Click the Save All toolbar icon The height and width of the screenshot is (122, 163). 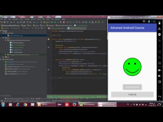pyautogui.click(x=4, y=22)
